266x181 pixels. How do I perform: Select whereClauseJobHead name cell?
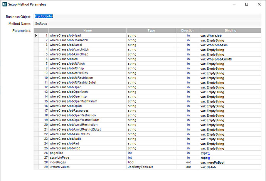[x=88, y=35]
